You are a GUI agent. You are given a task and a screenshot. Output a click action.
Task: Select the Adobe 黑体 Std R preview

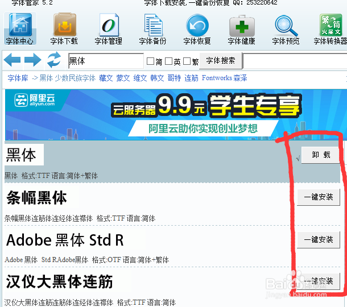coord(65,240)
